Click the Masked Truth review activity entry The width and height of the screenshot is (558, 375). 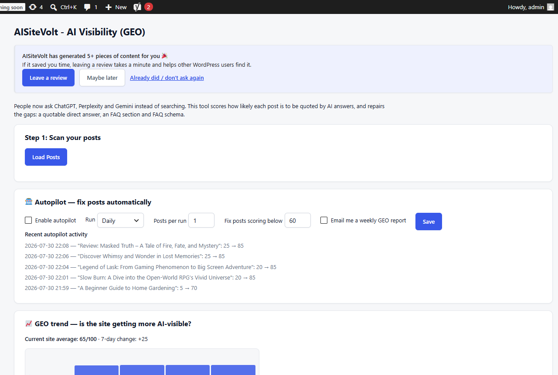134,245
